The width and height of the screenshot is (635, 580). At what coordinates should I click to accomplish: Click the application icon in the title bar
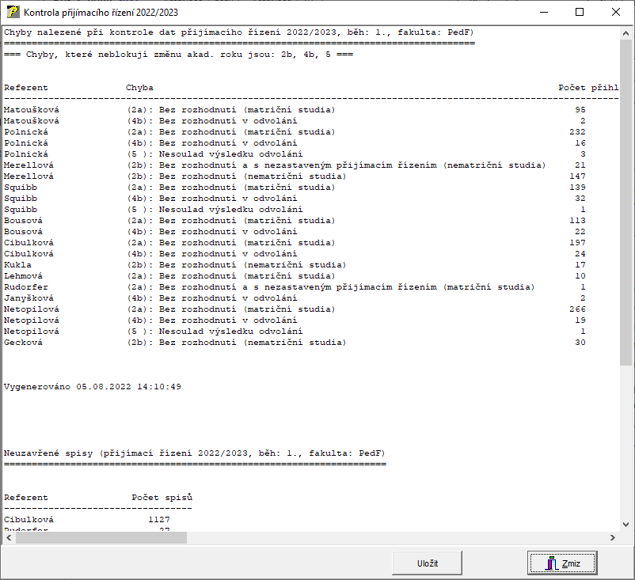point(12,13)
